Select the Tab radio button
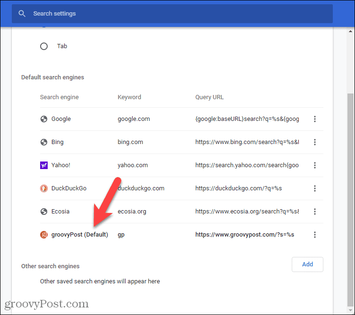 pyautogui.click(x=44, y=46)
